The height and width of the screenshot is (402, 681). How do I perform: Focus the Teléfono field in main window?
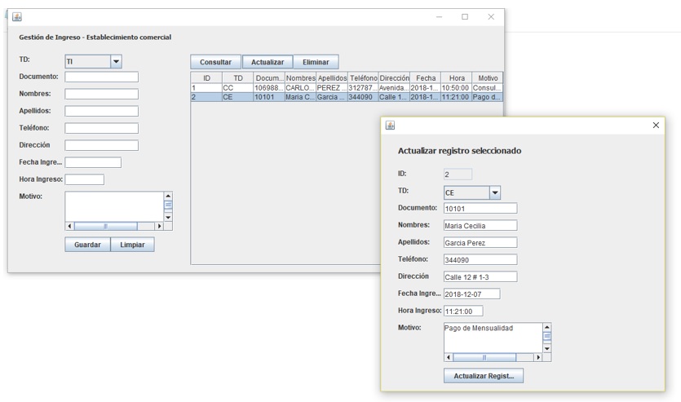[102, 128]
